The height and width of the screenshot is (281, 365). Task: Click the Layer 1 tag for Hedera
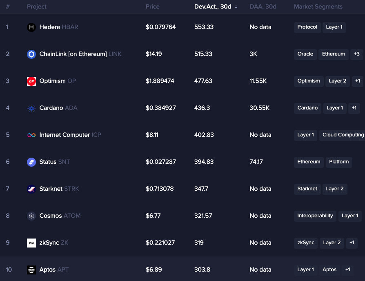334,27
